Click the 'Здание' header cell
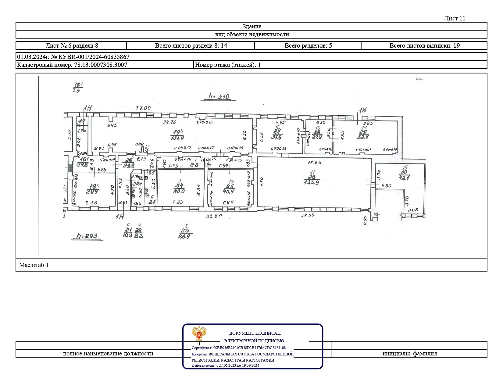 click(x=252, y=26)
